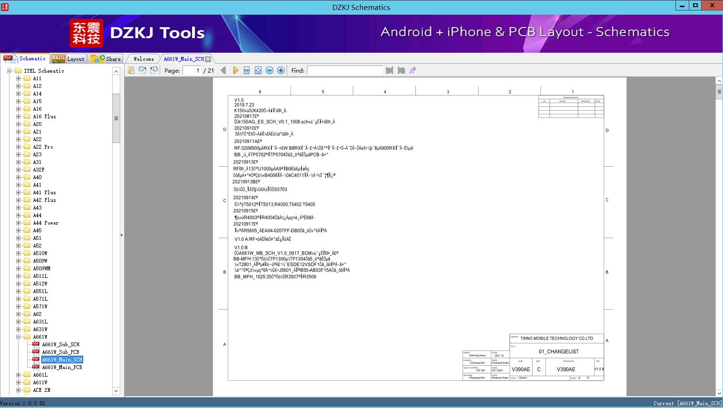Click the PDF icon of A661W_Sub_PCB
The width and height of the screenshot is (723, 408).
(36, 352)
